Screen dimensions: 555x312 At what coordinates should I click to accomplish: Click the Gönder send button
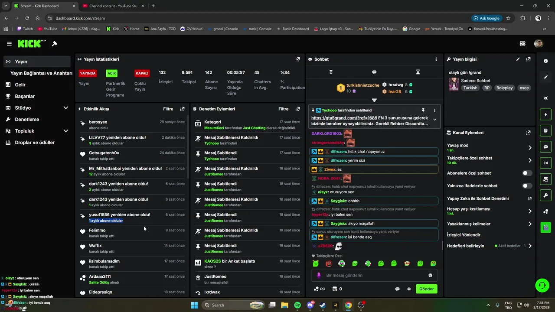pos(426,289)
